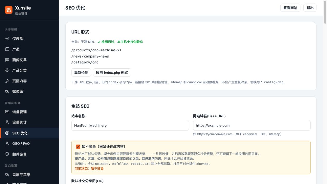Uncheck the 暂不收录 checkbox
The width and height of the screenshot is (327, 184).
78,147
